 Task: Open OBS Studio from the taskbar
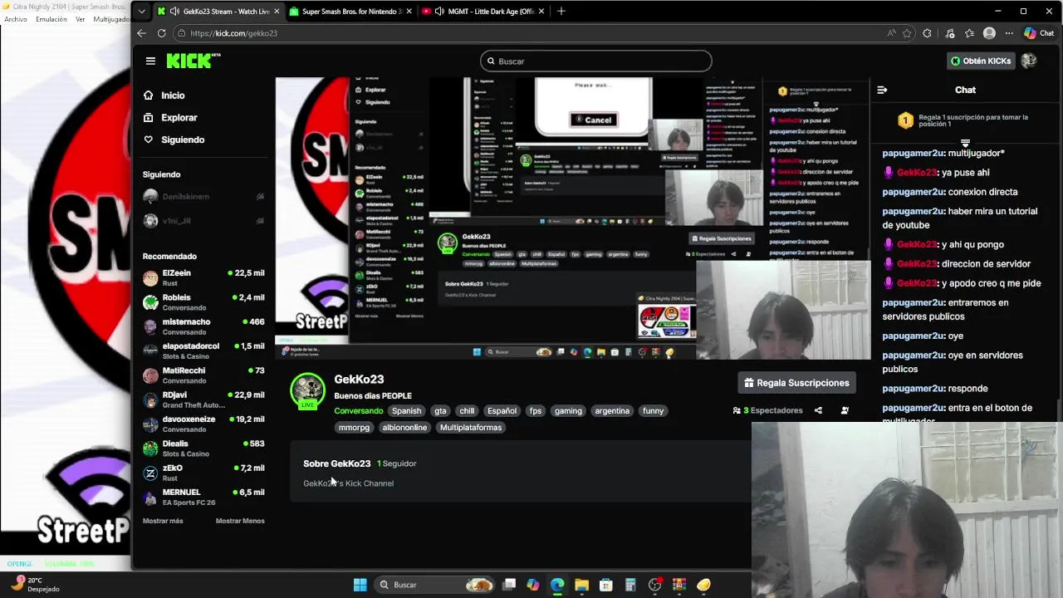pyautogui.click(x=655, y=585)
